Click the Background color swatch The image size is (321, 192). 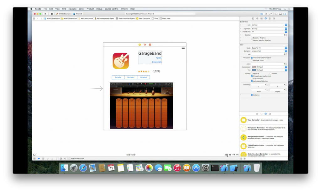click(254, 67)
